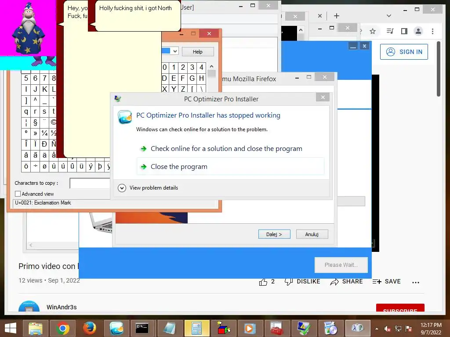Open the network tray icon
The height and width of the screenshot is (337, 450).
[398, 329]
